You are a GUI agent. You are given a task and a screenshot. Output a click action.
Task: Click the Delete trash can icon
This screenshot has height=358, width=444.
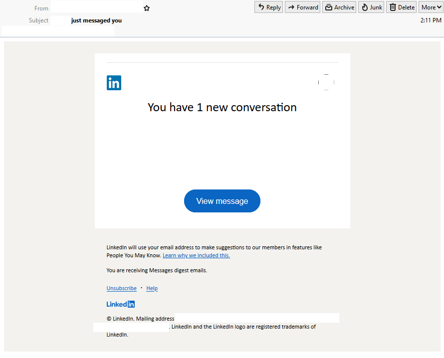(394, 7)
